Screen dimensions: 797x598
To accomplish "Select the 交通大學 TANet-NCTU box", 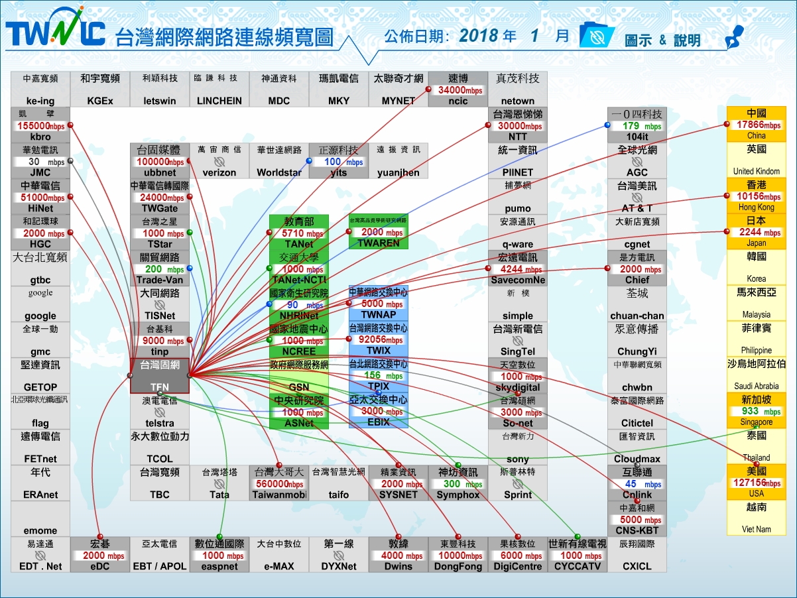I will [x=299, y=268].
